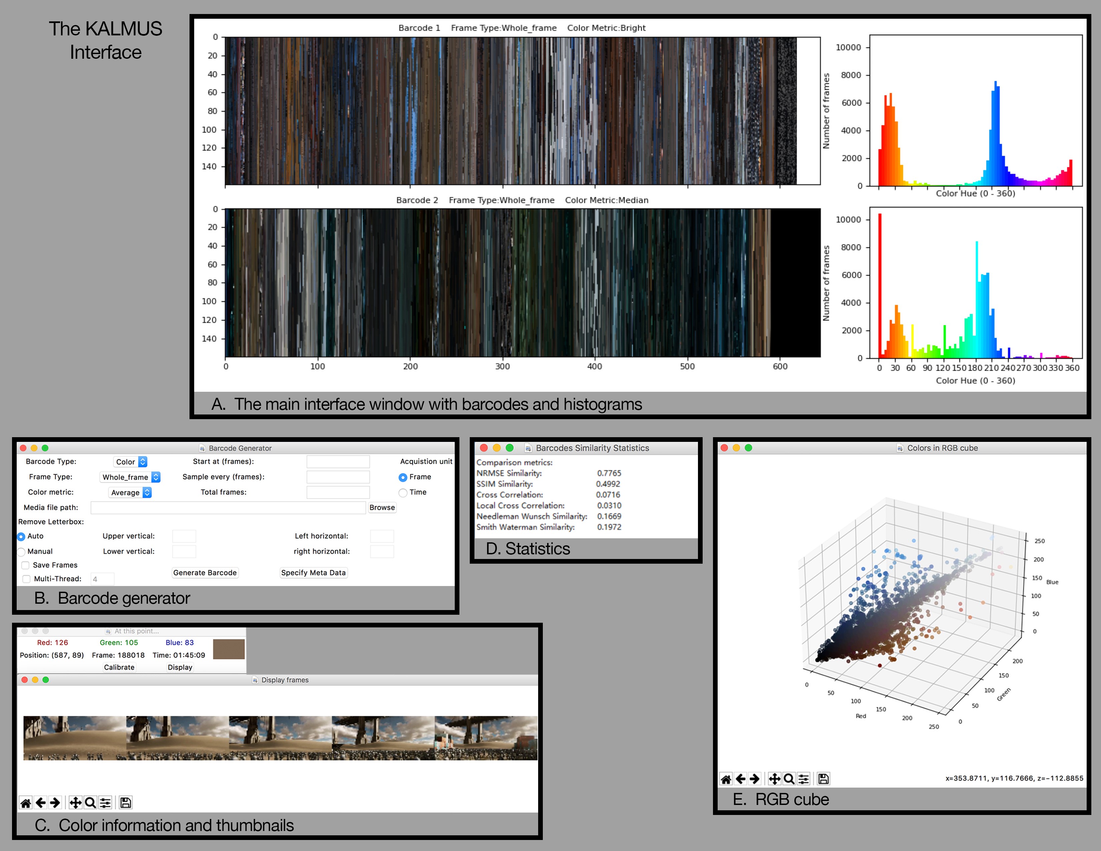Click Upper vertical input field
The width and height of the screenshot is (1101, 851).
pyautogui.click(x=184, y=536)
